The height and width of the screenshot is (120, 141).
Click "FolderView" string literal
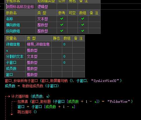tap(119, 101)
